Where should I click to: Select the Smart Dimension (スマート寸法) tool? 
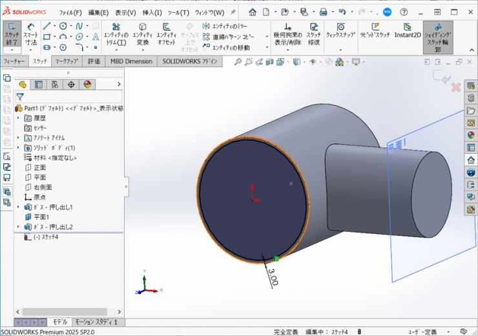30,36
